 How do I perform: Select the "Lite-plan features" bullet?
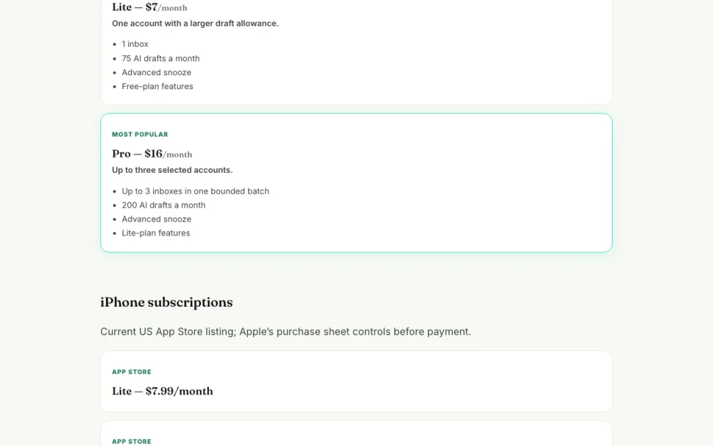tap(156, 233)
